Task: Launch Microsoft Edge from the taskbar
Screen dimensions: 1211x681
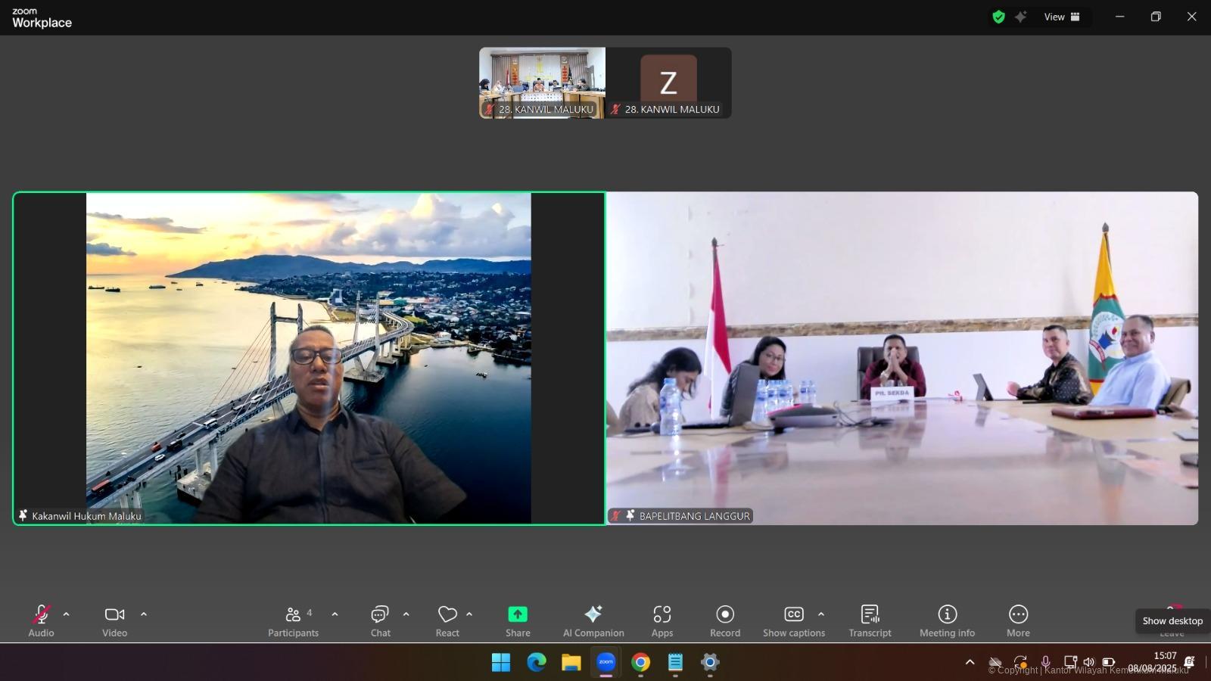Action: coord(537,663)
